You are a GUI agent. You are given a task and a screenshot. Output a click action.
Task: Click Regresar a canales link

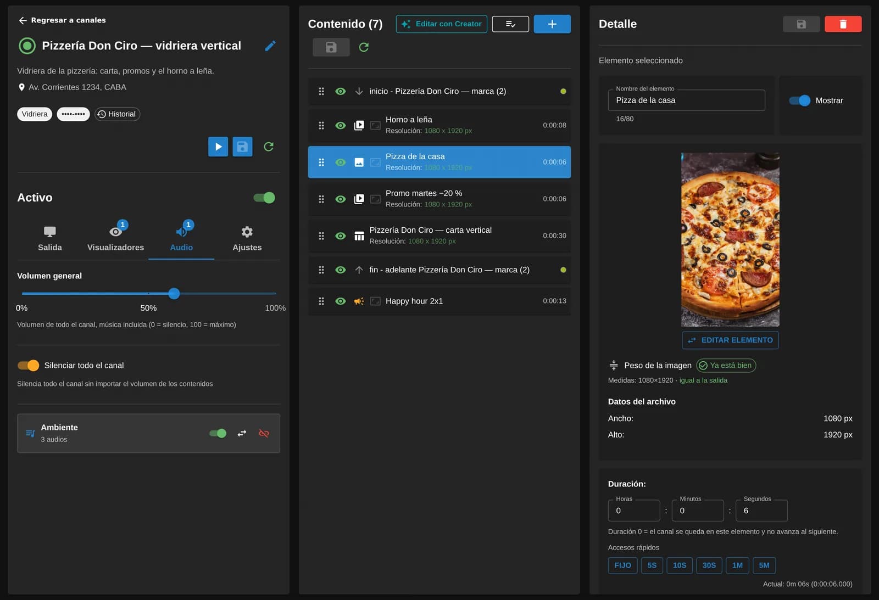[x=62, y=20]
